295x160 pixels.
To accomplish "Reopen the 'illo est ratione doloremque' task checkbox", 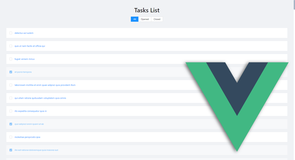I will [x=11, y=150].
